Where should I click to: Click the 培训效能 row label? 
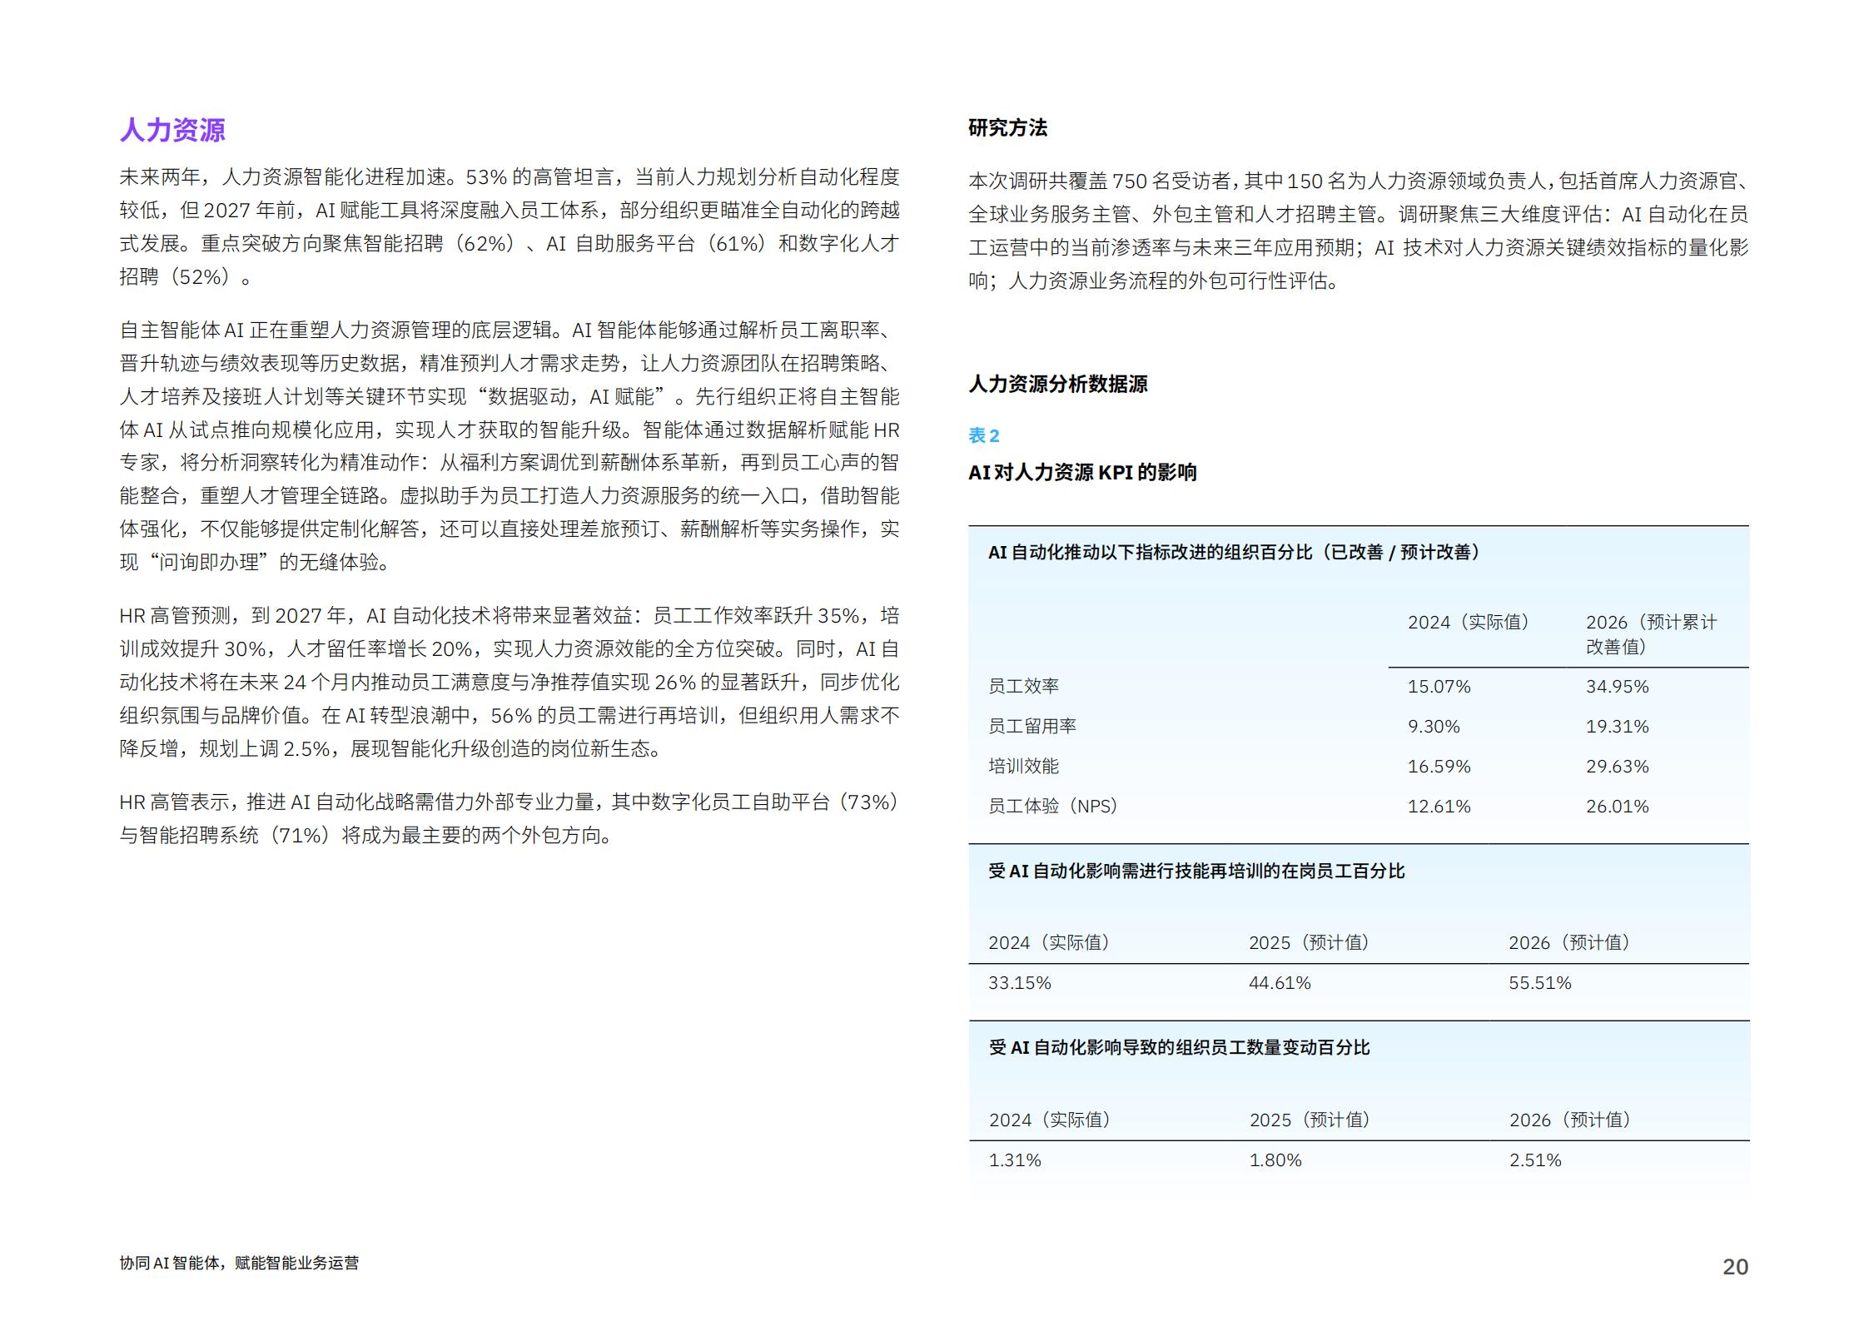(1023, 767)
